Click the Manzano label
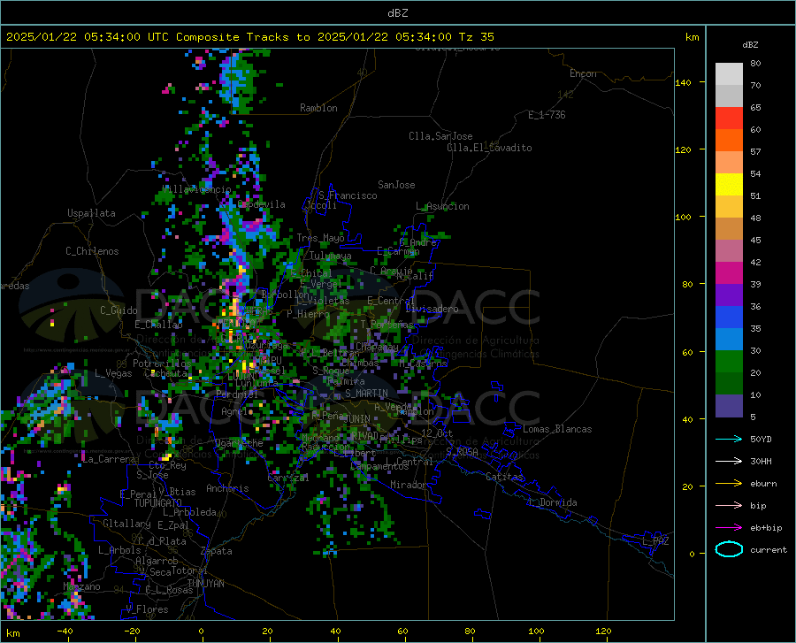The height and width of the screenshot is (643, 796). (81, 586)
